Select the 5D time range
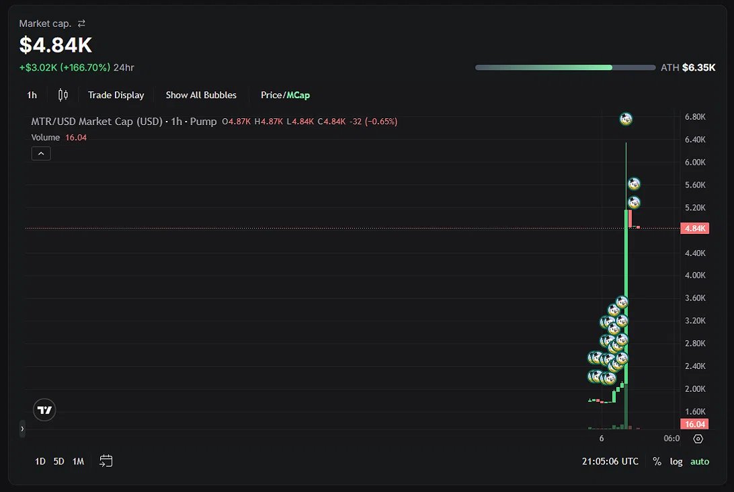Screen dimensions: 734x492 [x=58, y=462]
